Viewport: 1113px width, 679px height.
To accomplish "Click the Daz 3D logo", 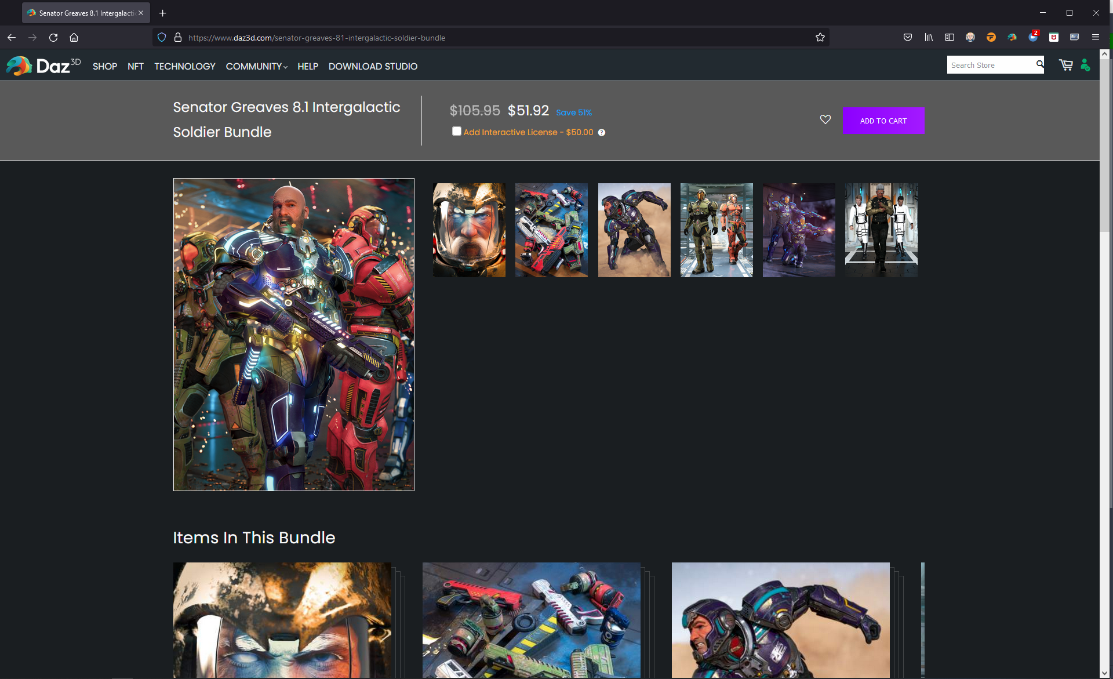I will click(x=43, y=66).
